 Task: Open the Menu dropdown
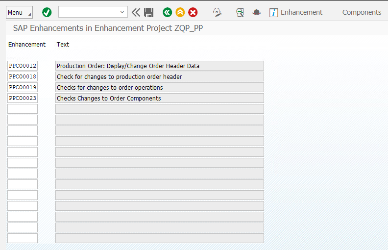19,12
